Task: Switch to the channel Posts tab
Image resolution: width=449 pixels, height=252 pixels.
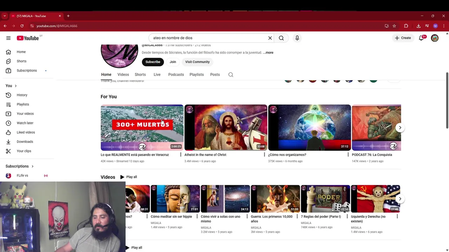Action: click(x=215, y=75)
